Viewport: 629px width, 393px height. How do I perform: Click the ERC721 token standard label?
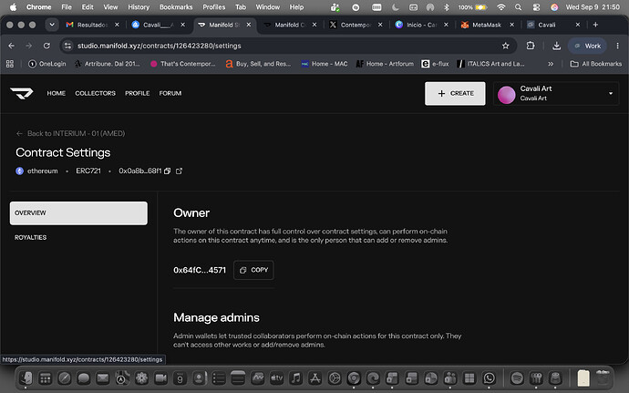pos(88,171)
